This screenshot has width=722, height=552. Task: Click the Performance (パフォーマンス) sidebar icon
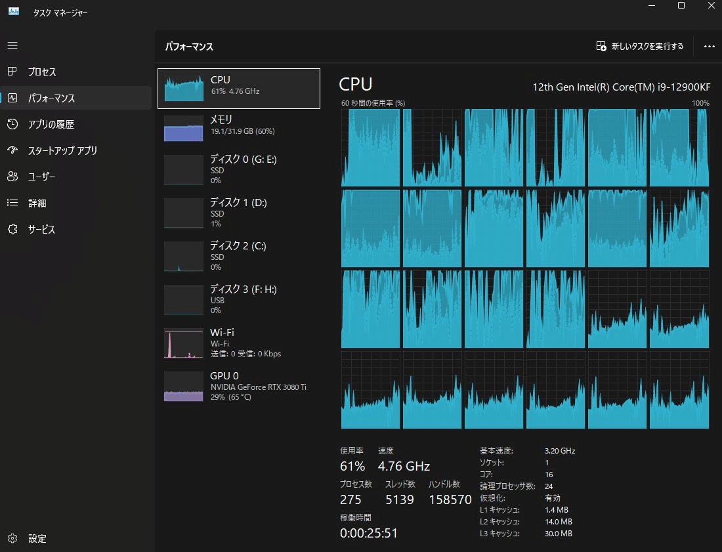coord(12,98)
